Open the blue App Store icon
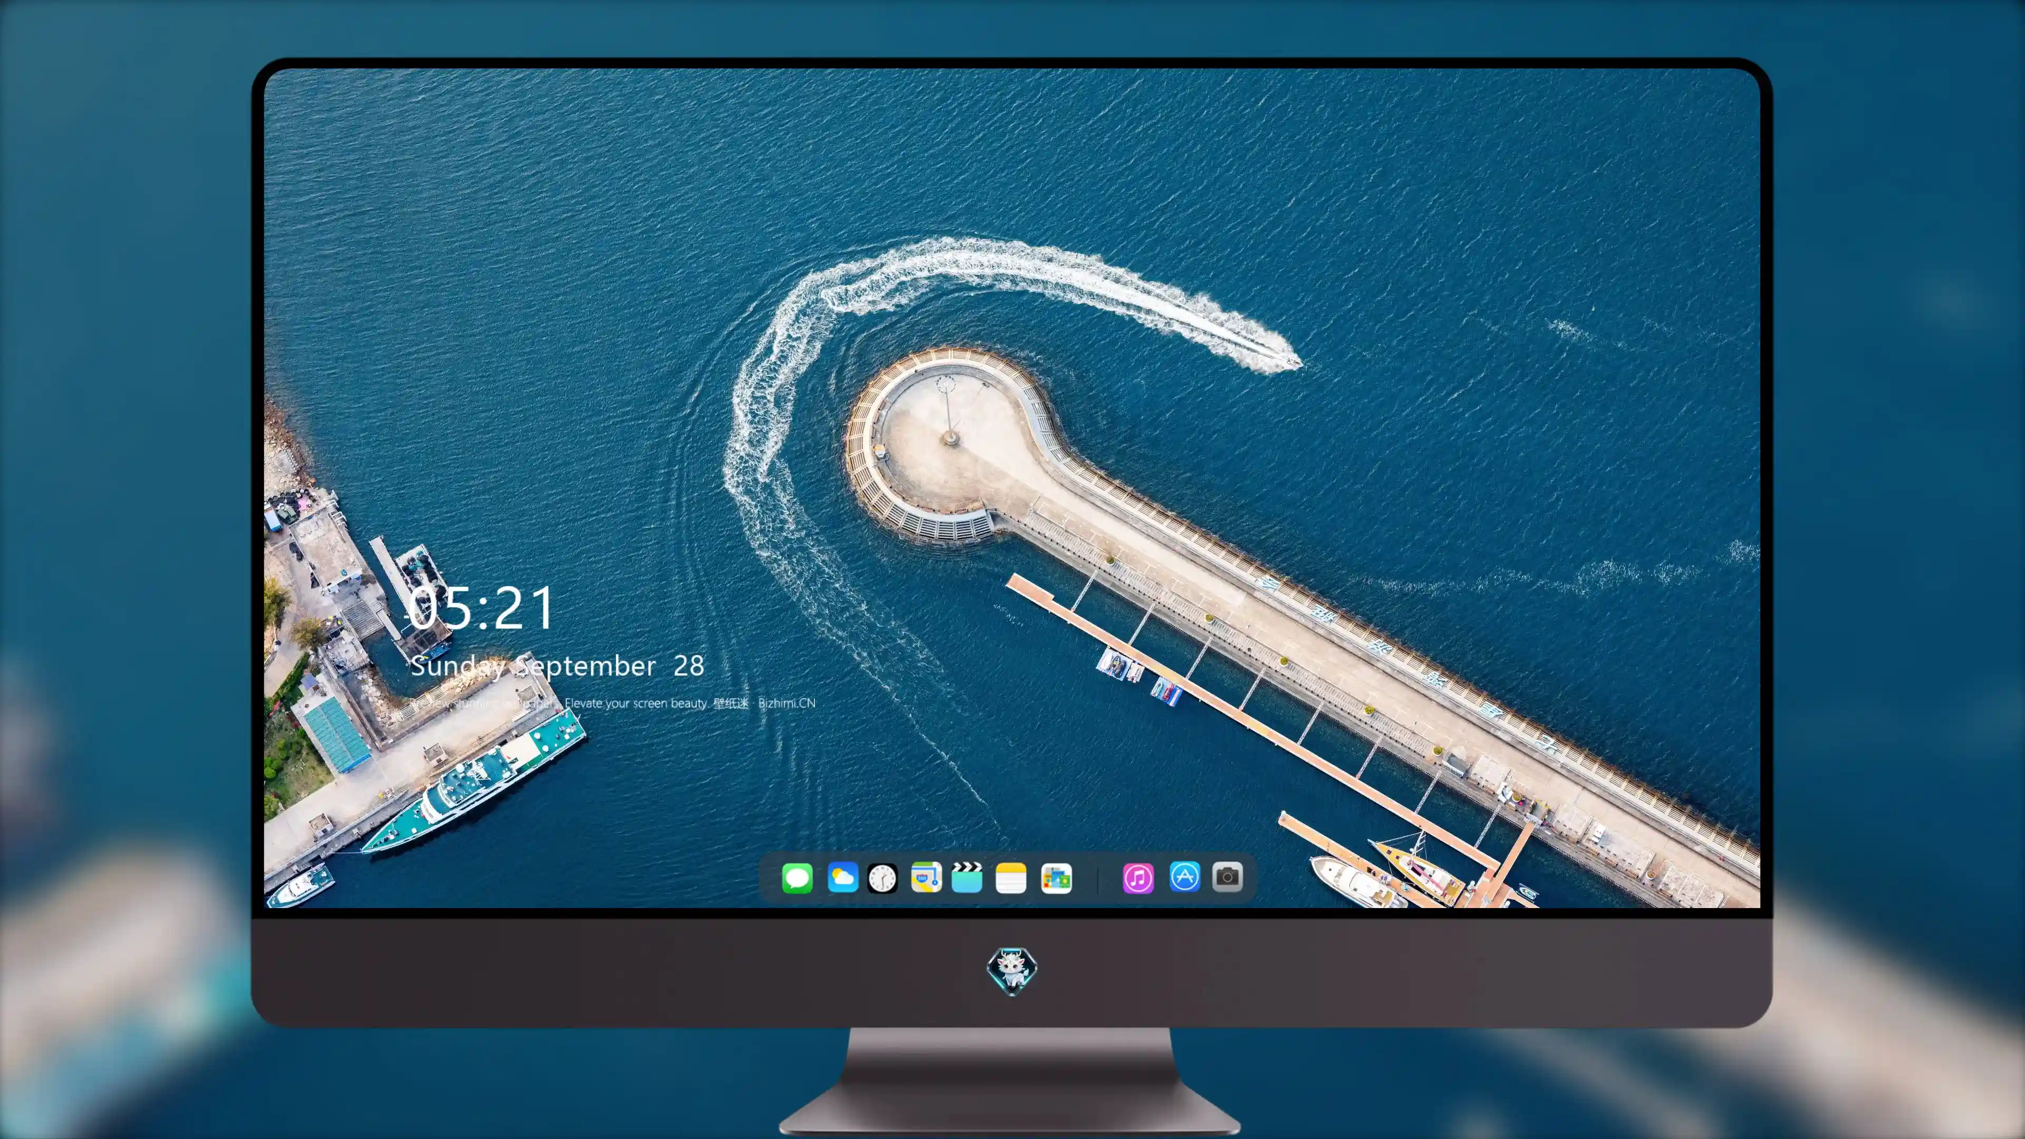This screenshot has height=1139, width=2025. click(x=1184, y=876)
